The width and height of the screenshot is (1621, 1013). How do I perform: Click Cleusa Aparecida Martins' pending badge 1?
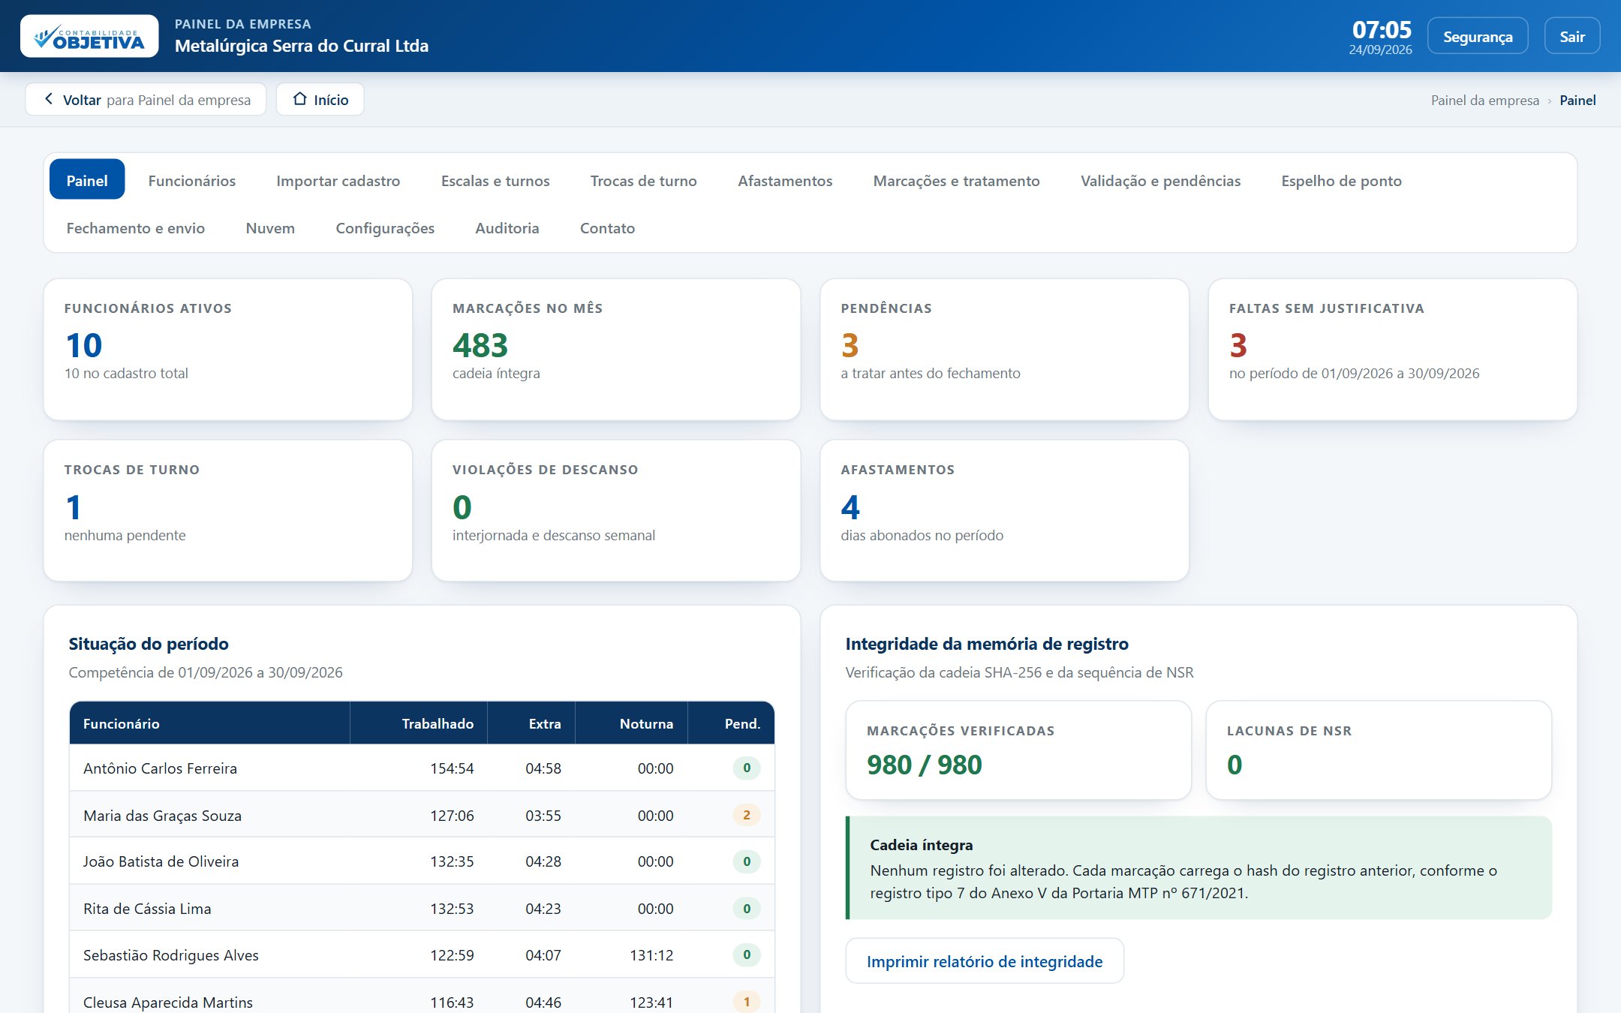coord(746,1002)
